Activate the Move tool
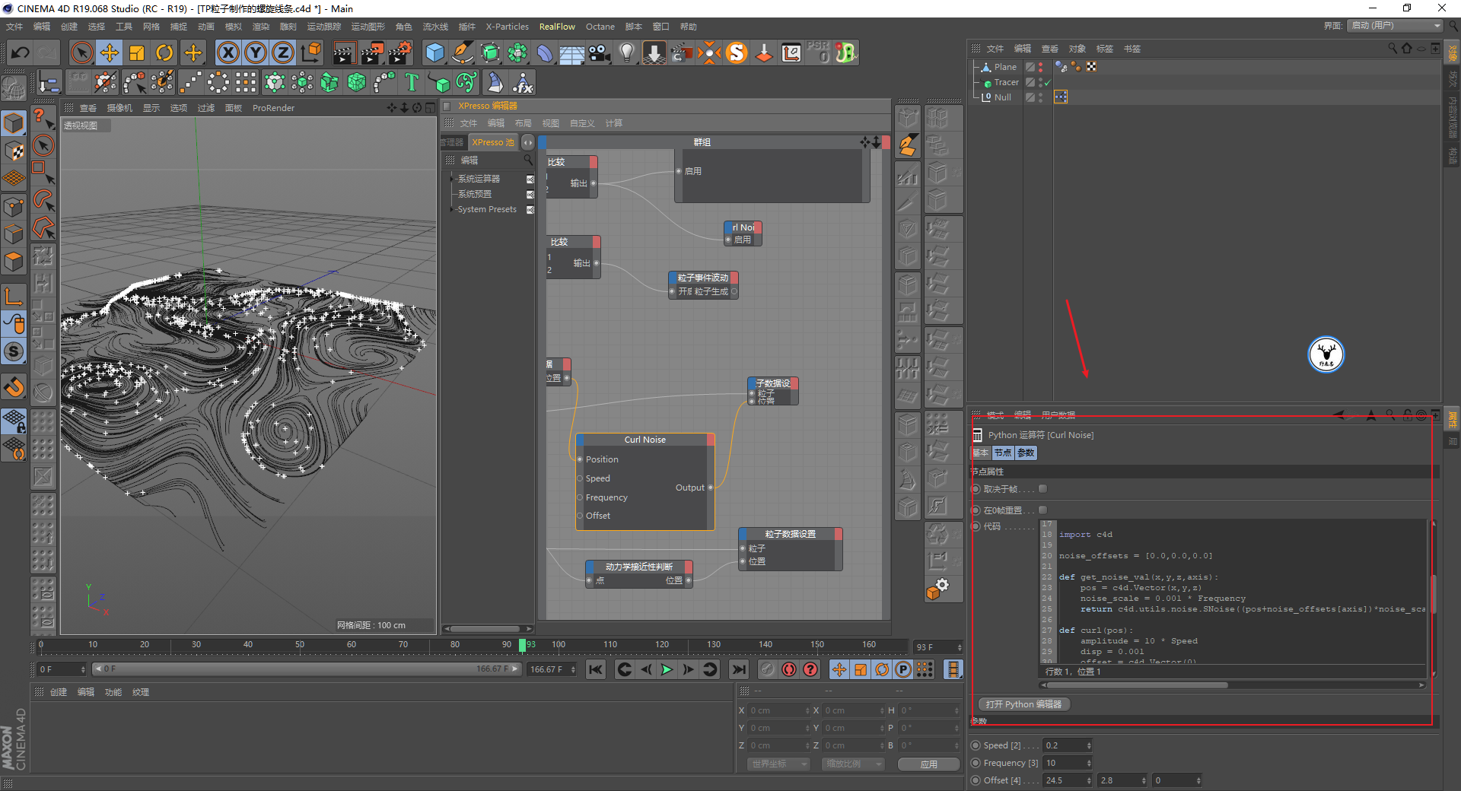The image size is (1461, 791). pos(110,52)
